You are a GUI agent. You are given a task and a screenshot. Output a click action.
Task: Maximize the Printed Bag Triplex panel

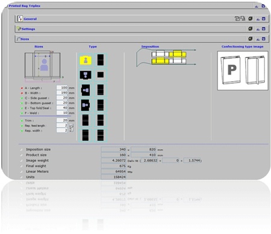pyautogui.click(x=263, y=6)
